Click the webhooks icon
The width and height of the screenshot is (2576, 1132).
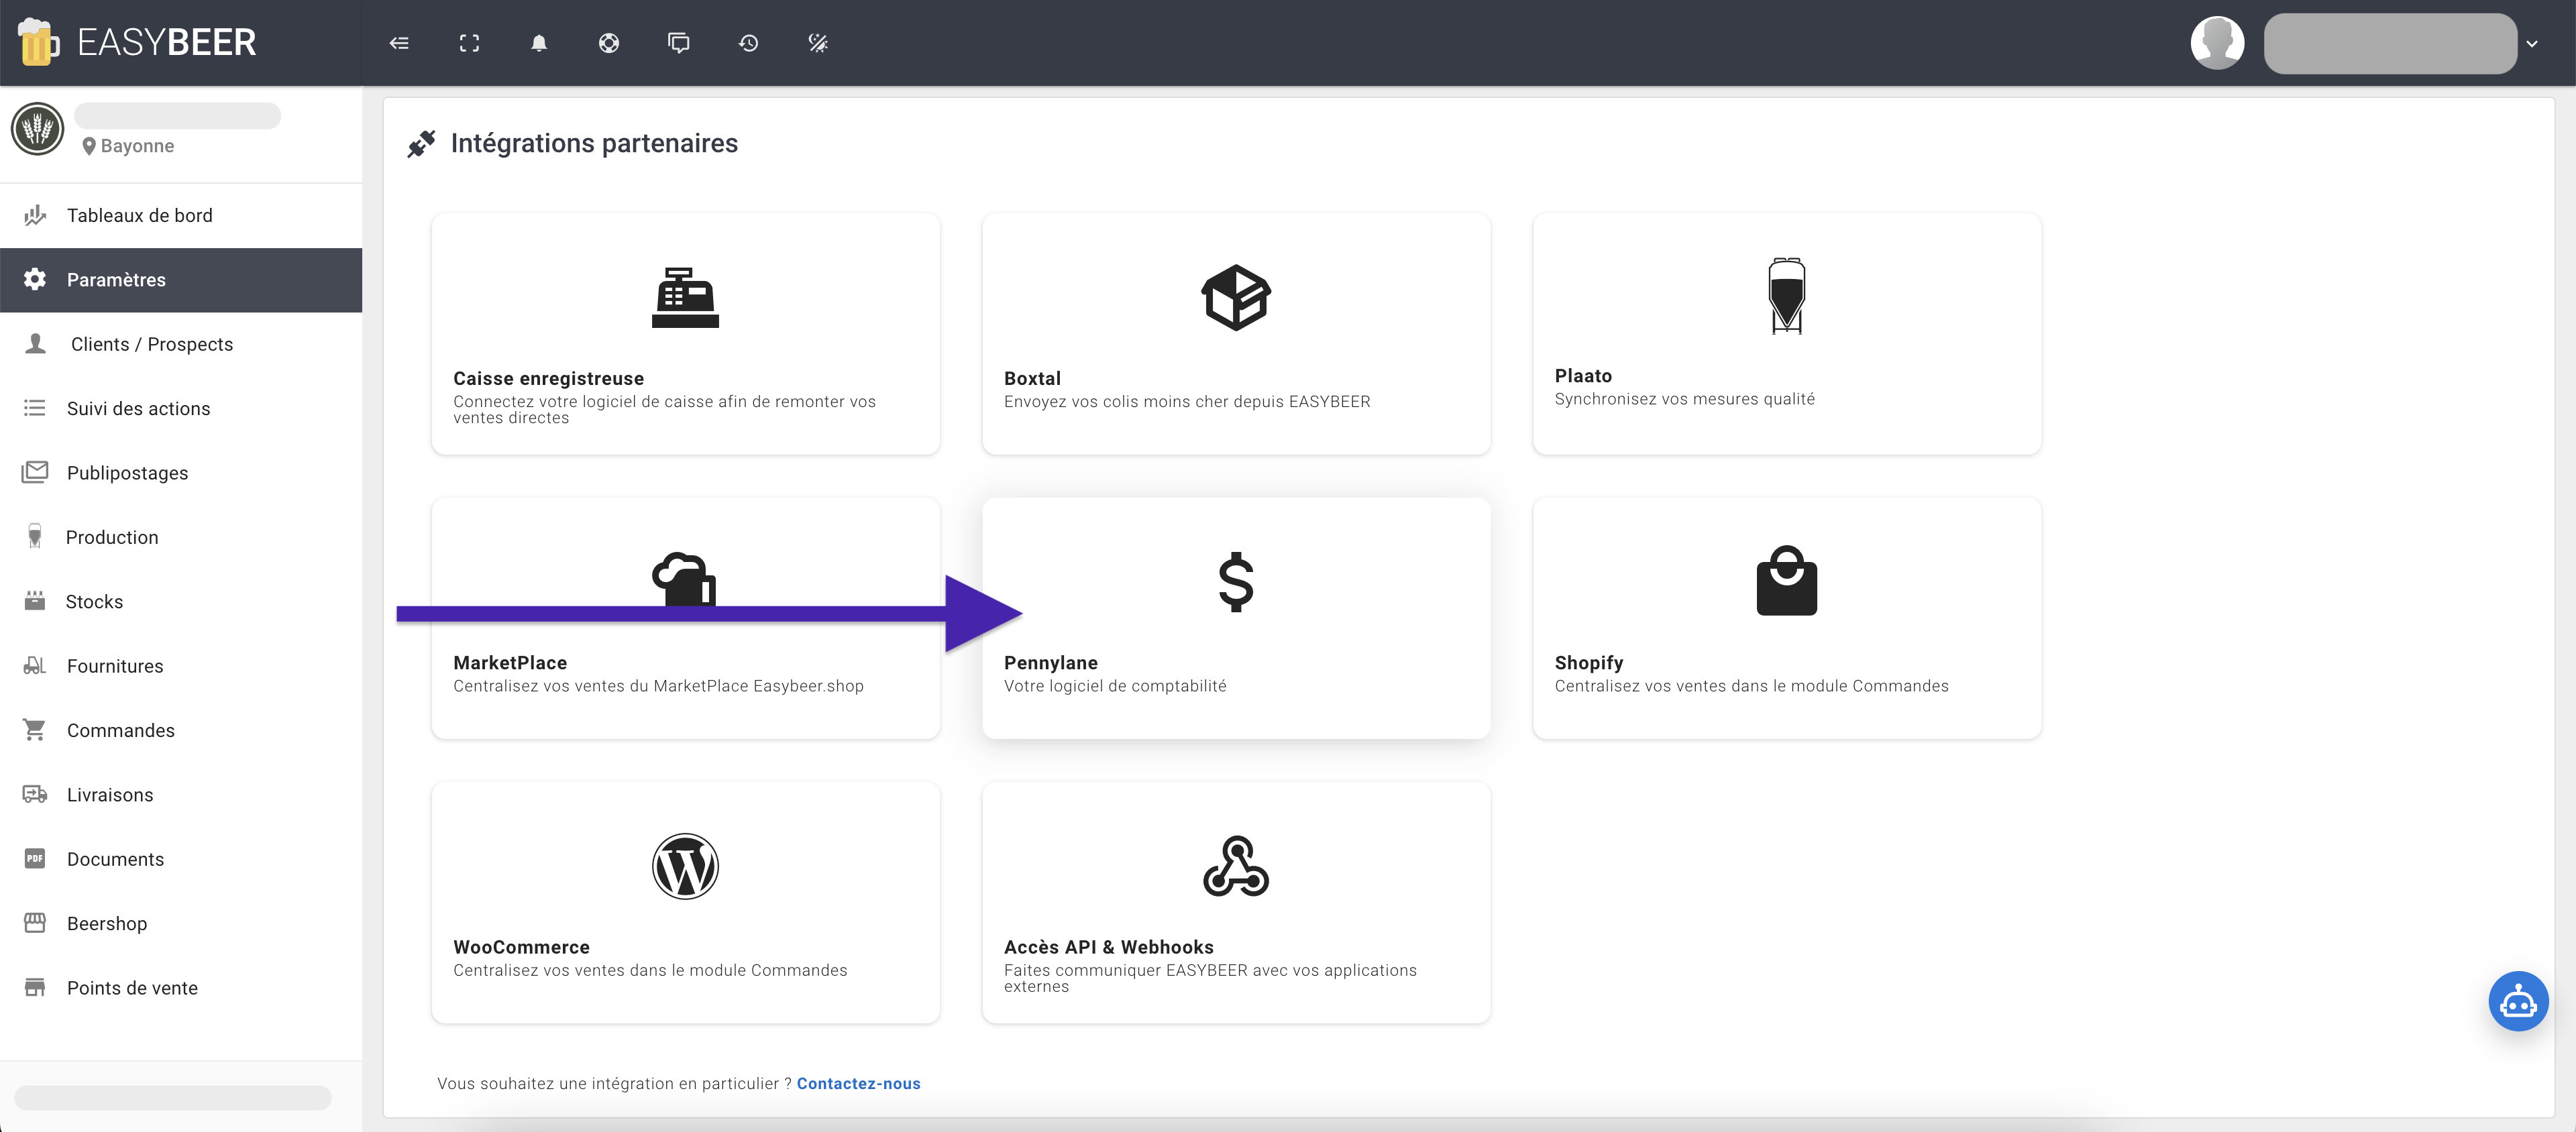coord(1236,866)
